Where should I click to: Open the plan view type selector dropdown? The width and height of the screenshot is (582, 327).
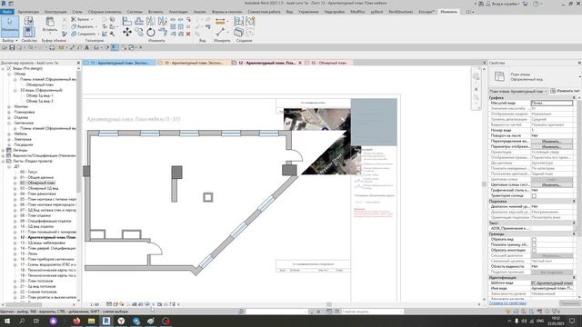click(518, 91)
